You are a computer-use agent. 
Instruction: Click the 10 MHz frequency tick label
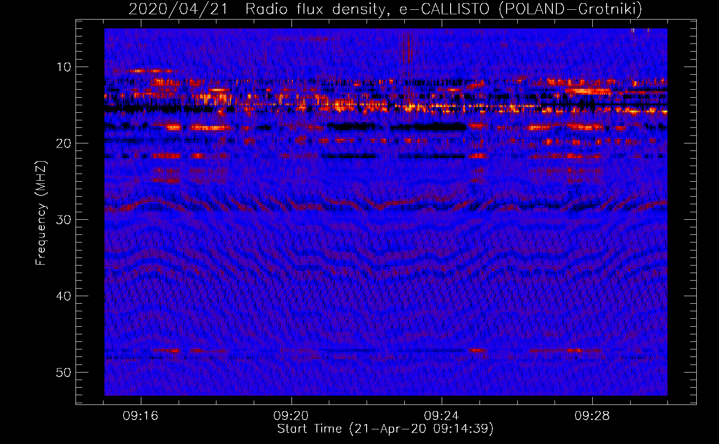pos(64,67)
